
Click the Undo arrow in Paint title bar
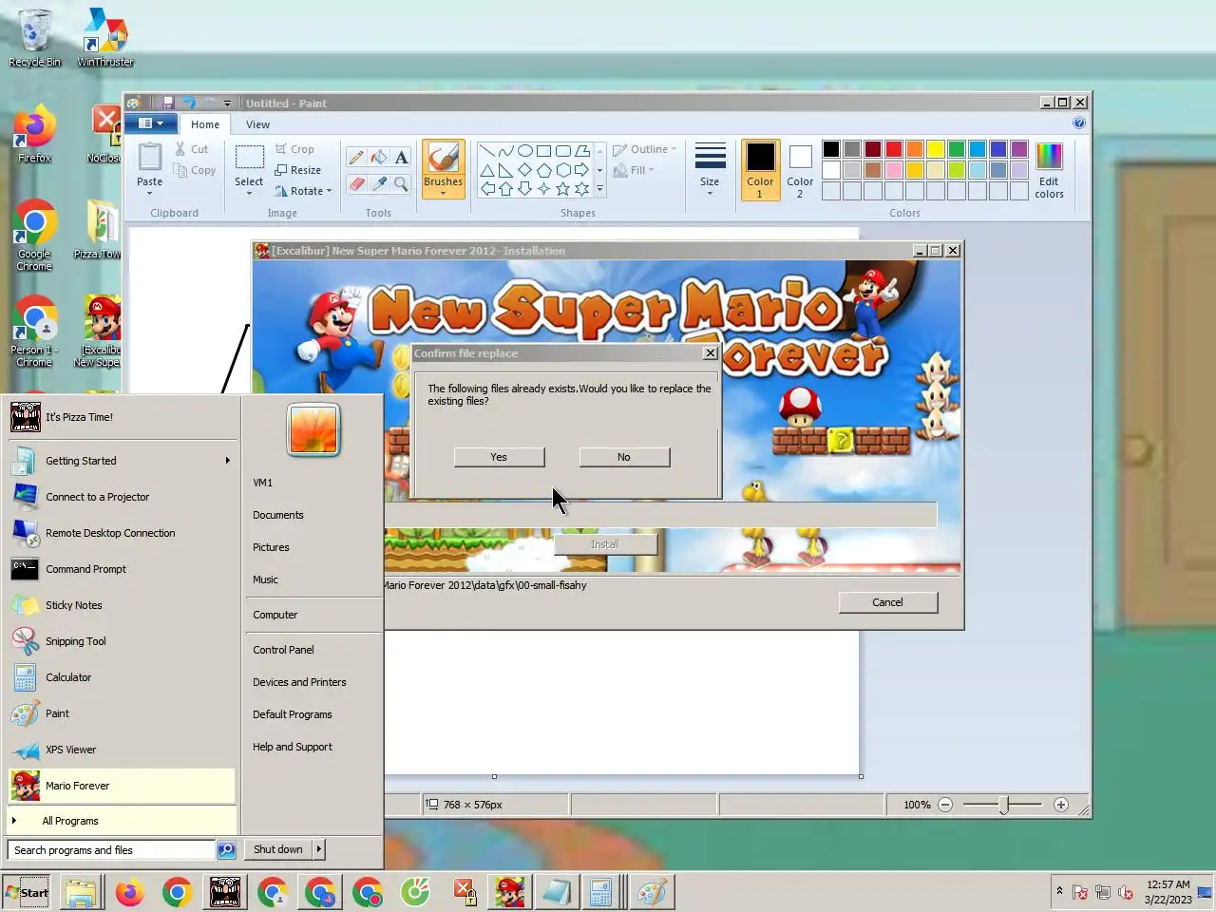pyautogui.click(x=188, y=103)
